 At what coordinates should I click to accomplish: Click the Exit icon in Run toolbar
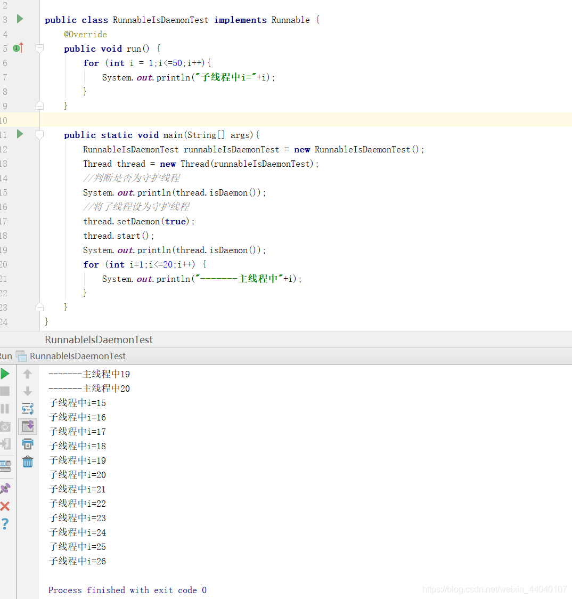coord(5,444)
